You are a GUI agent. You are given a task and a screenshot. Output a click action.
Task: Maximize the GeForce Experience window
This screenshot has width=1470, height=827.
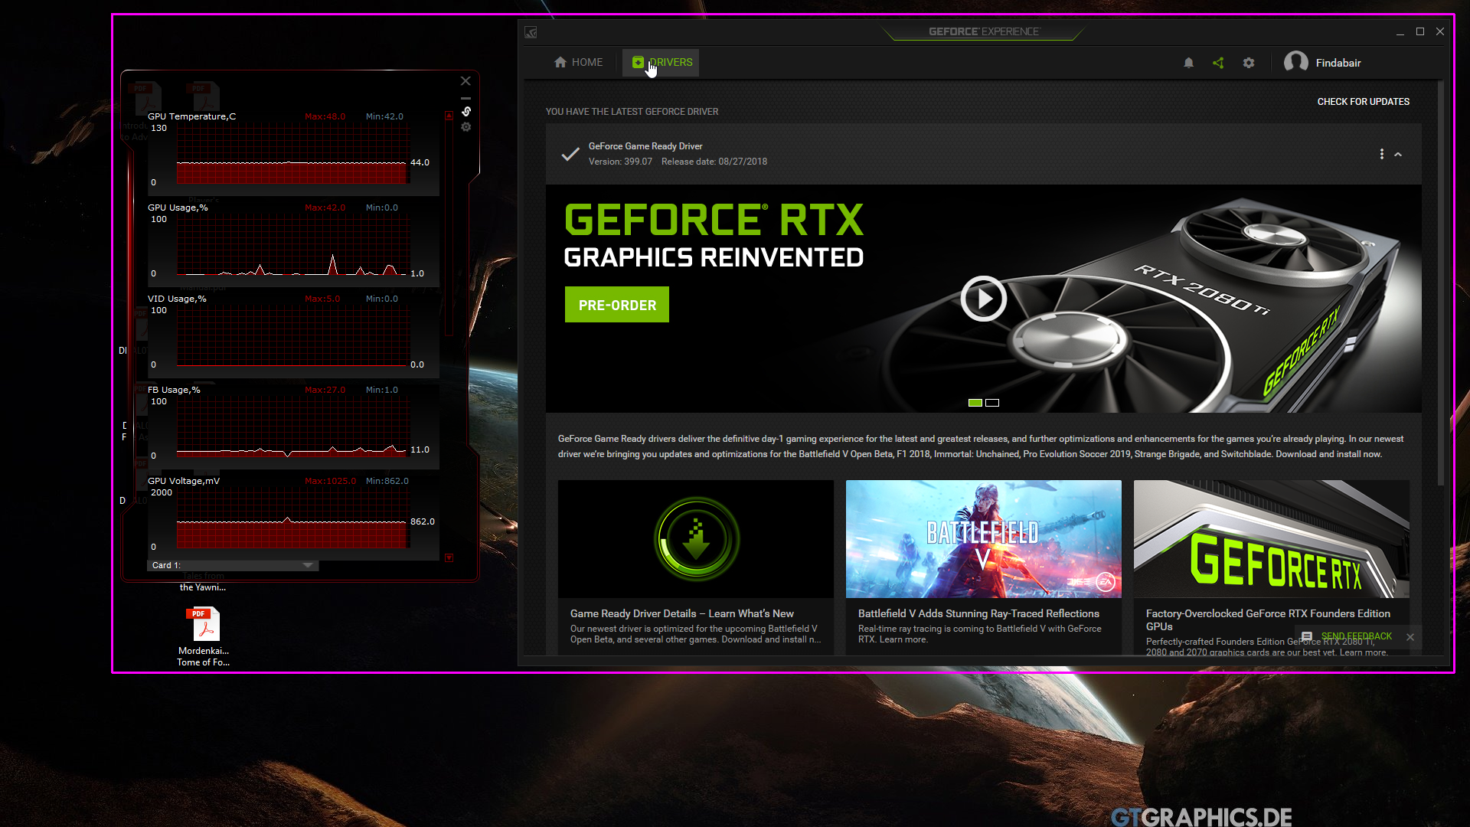pyautogui.click(x=1419, y=31)
